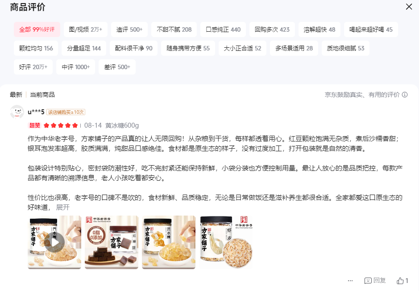Filter reviews by 图/视频 2万+
This screenshot has width=419, height=291.
tap(86, 29)
